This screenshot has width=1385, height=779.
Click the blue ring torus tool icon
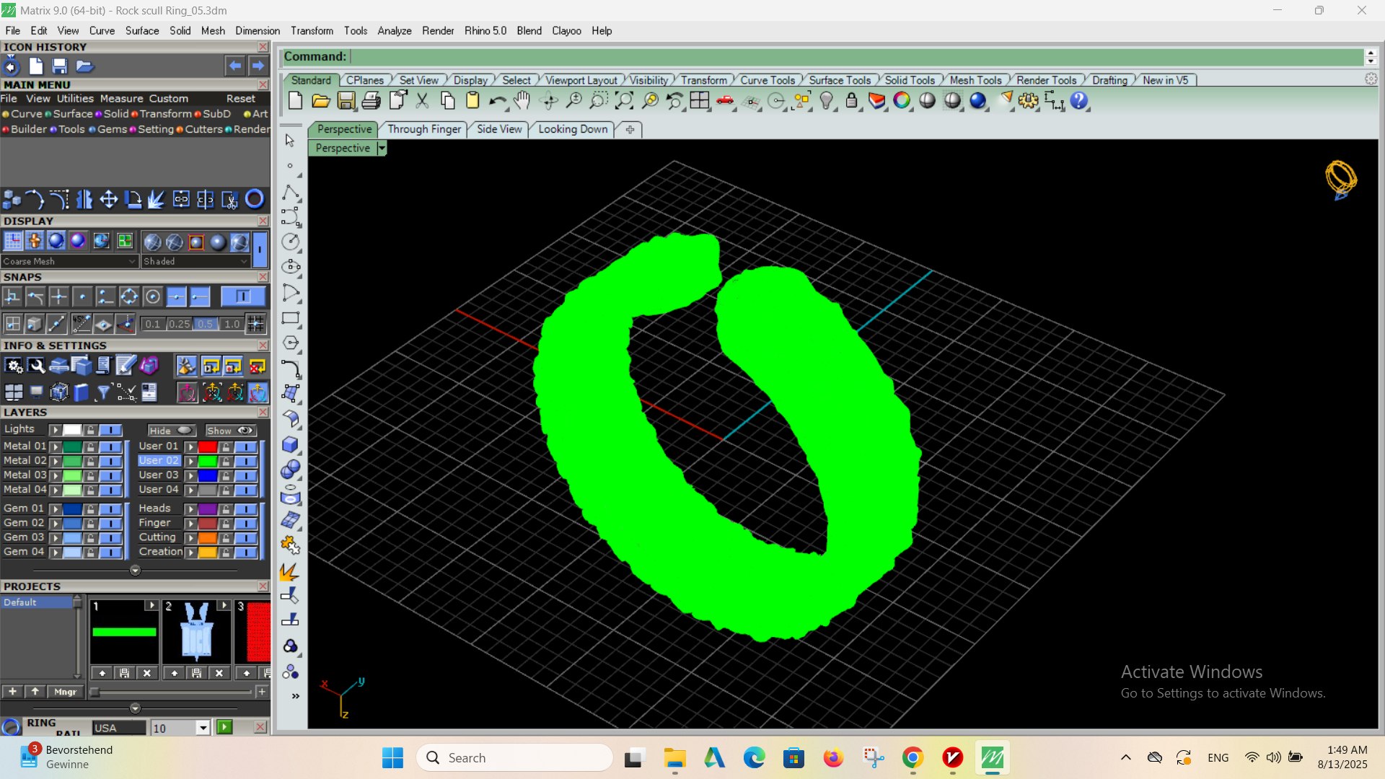click(255, 199)
